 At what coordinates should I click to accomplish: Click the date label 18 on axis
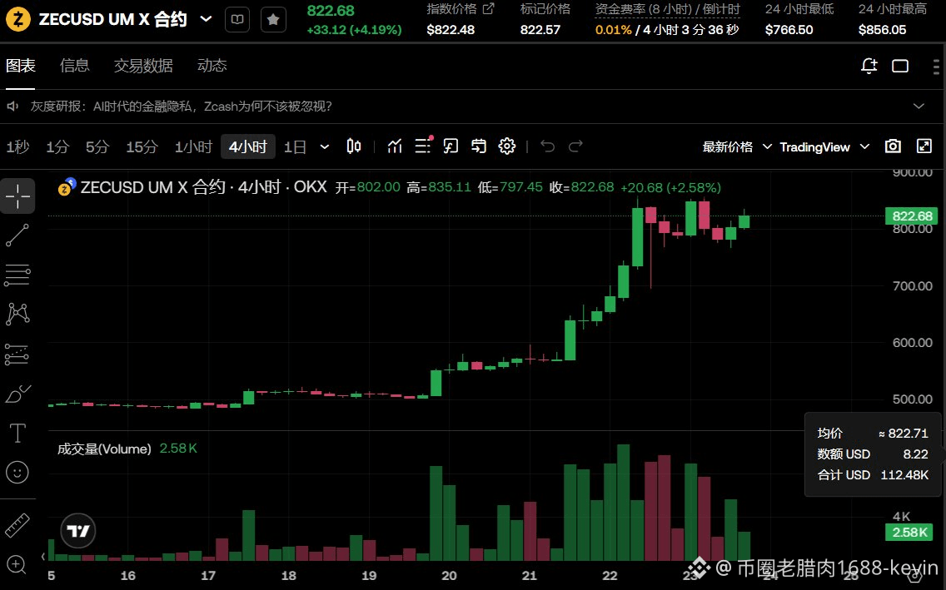tap(288, 576)
